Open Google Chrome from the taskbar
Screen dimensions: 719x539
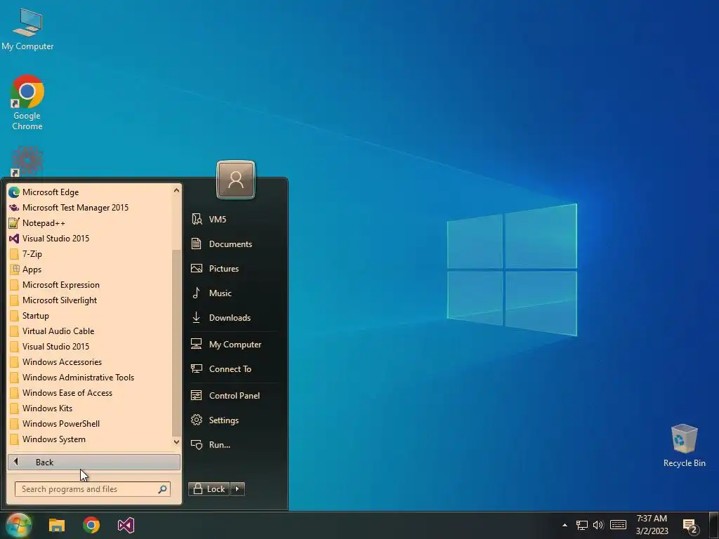pos(91,525)
